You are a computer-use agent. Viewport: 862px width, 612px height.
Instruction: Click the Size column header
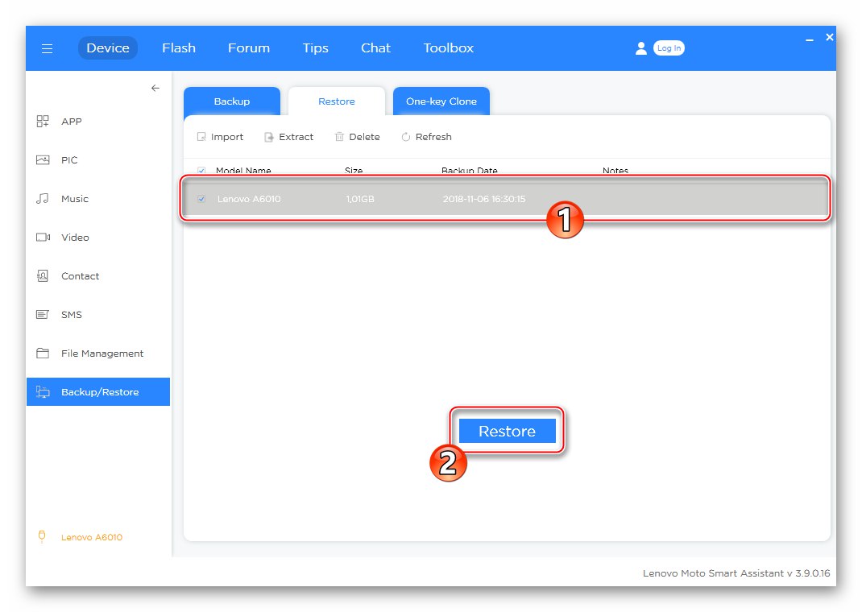coord(354,170)
